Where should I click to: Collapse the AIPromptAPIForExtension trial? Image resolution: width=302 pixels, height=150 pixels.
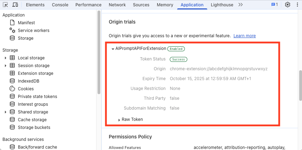113,49
